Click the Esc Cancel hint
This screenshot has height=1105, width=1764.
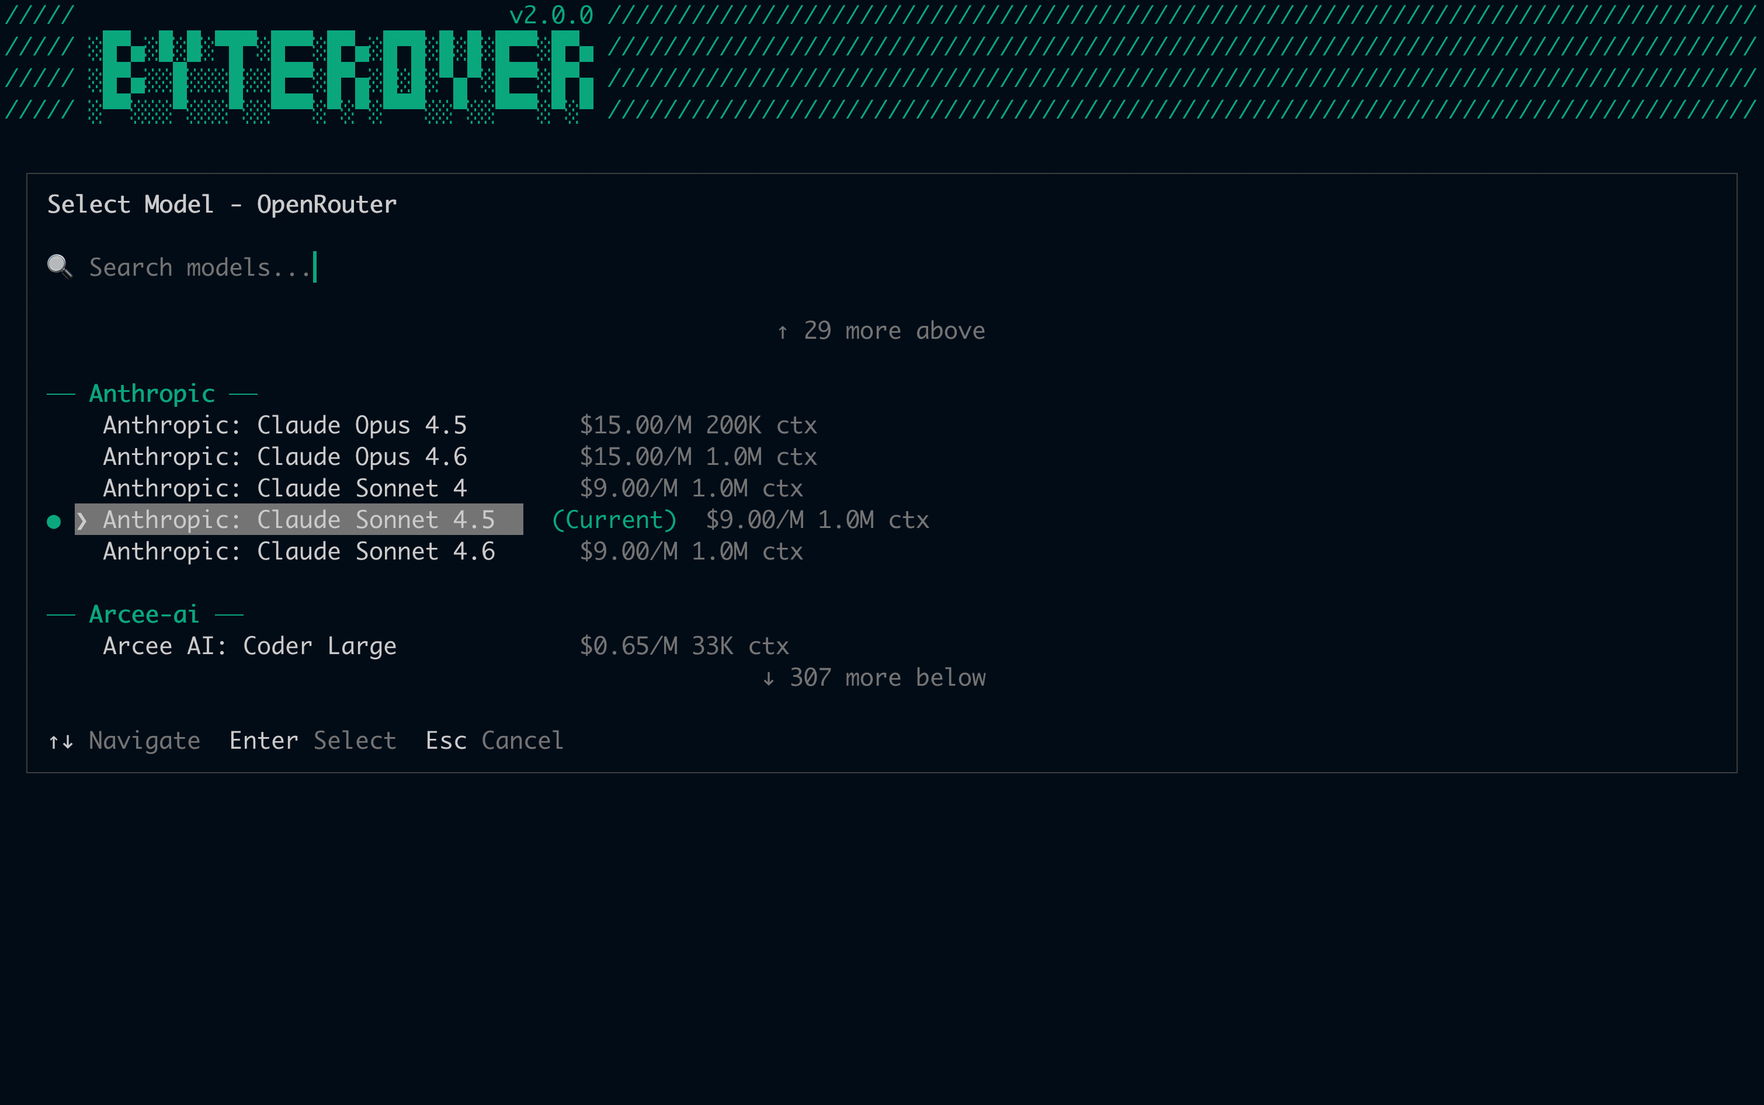pos(494,741)
